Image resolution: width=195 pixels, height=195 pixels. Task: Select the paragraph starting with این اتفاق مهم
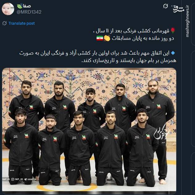98,57
